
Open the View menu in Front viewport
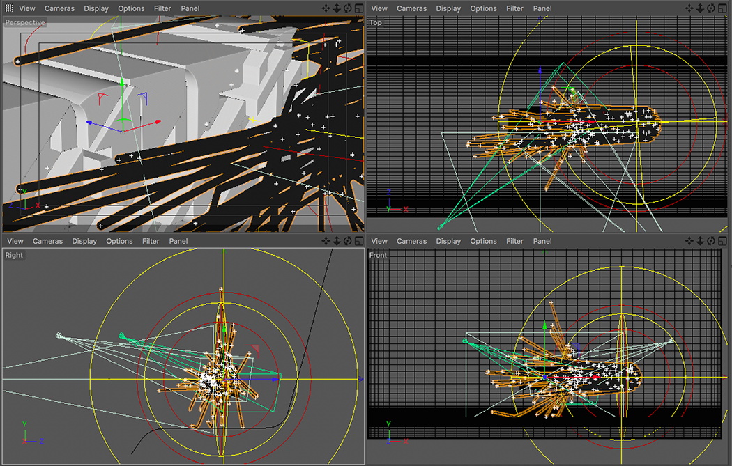click(379, 241)
